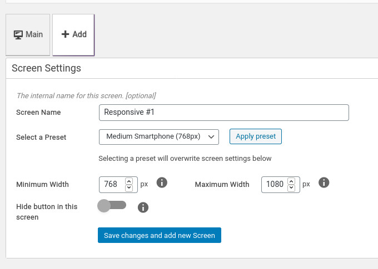Click the preset dropdown chevron arrow
The image size is (378, 269).
[x=211, y=137]
